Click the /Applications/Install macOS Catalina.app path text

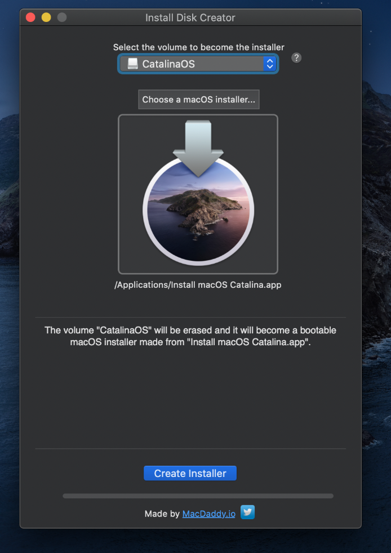[198, 285]
